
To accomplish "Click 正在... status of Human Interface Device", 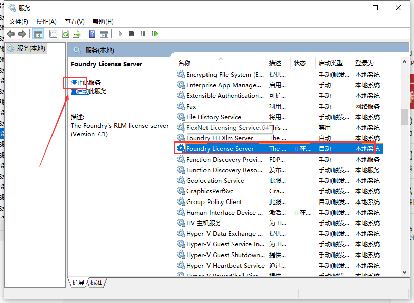I will click(302, 213).
